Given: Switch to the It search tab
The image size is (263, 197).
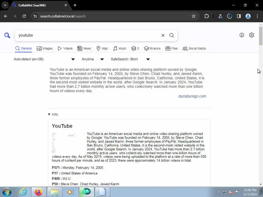Looking at the screenshot, I should click(135, 48).
